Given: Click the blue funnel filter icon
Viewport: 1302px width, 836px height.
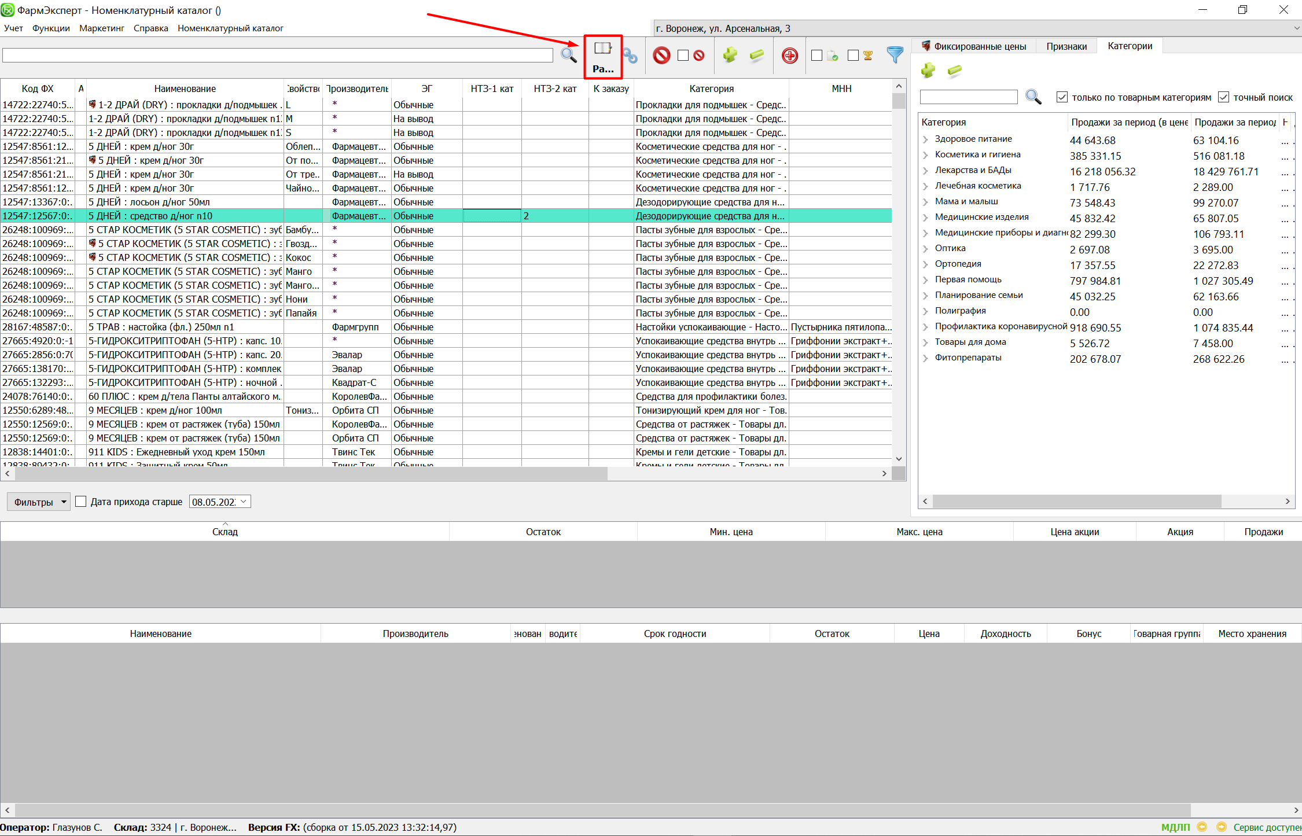Looking at the screenshot, I should [x=895, y=55].
